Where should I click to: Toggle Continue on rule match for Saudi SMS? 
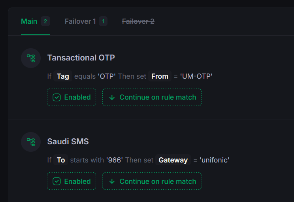(x=152, y=181)
